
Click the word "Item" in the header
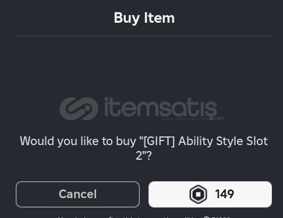click(160, 18)
